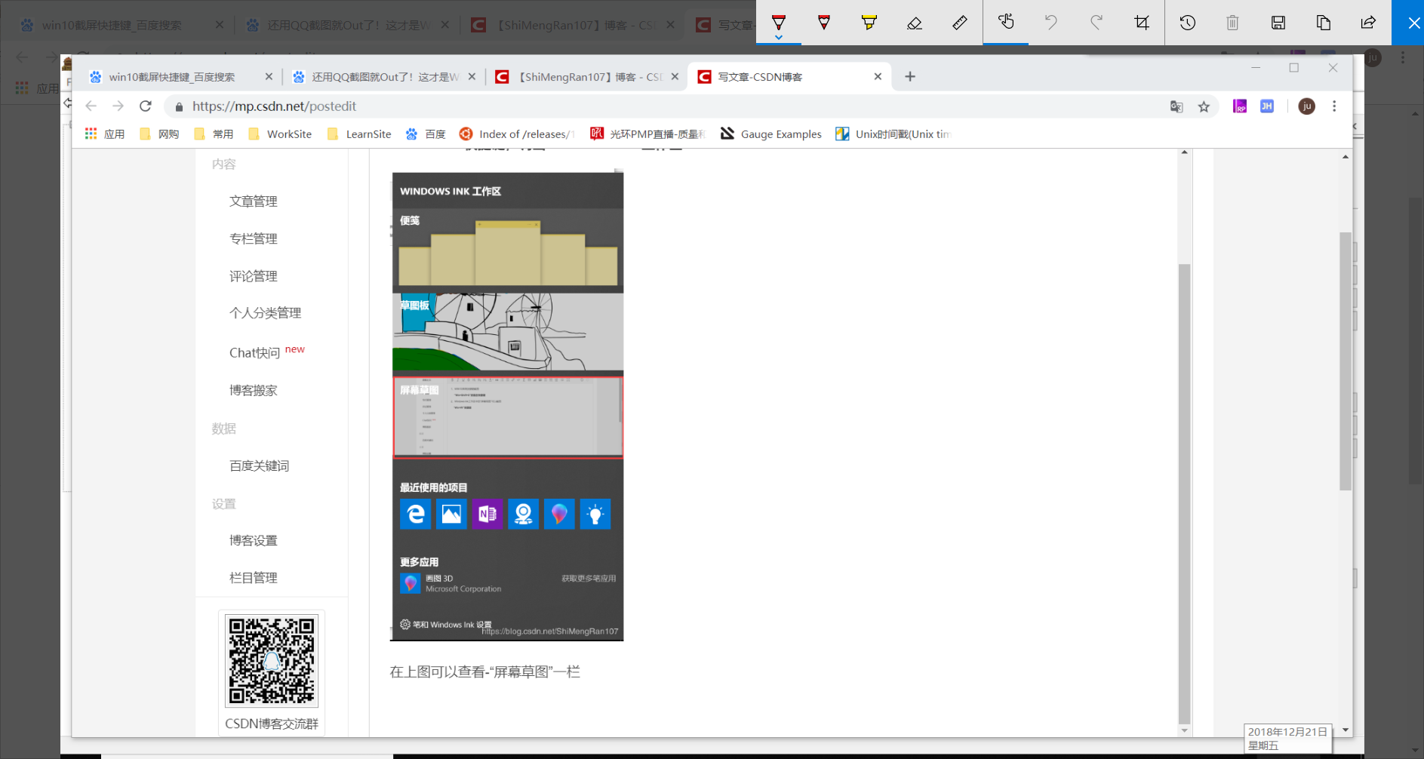Activate the crop tool
Viewport: 1424px width, 759px height.
pos(1142,22)
